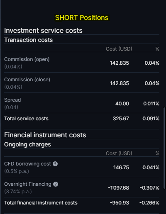Click the -950.93 total cost value

(x=120, y=203)
